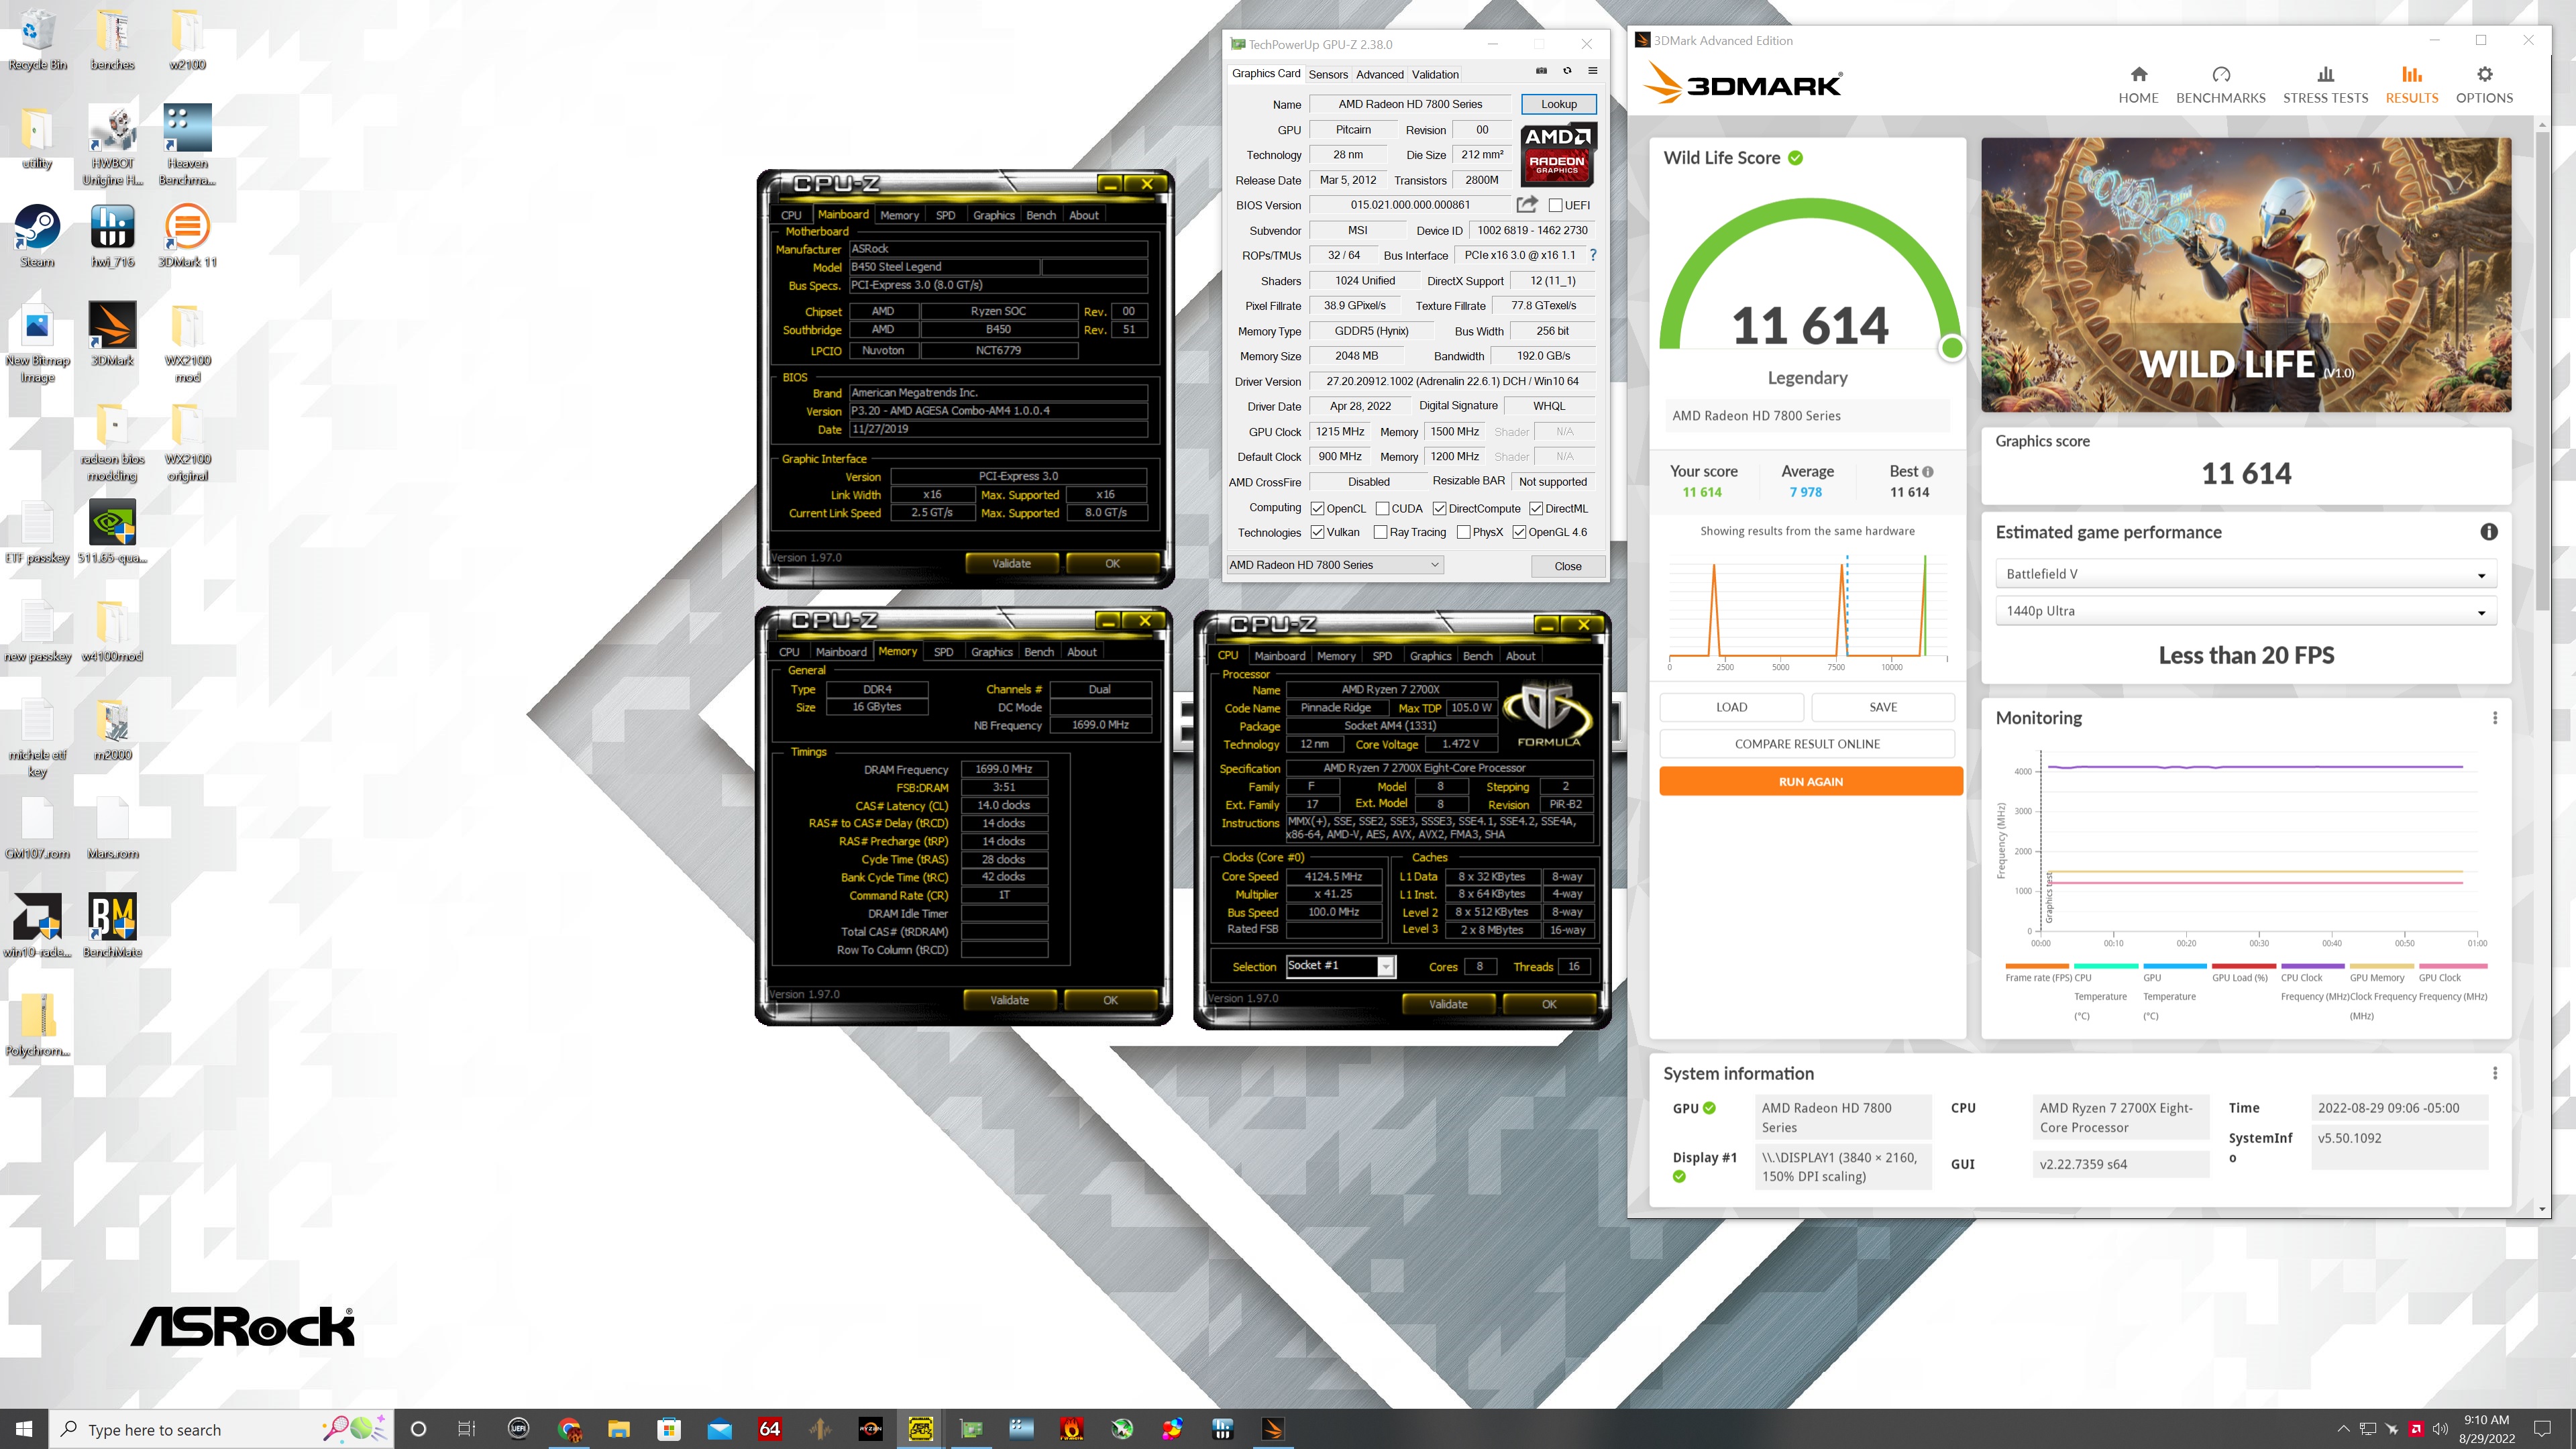
Task: Click COMPARE RESULT ONLINE button
Action: coord(1807,744)
